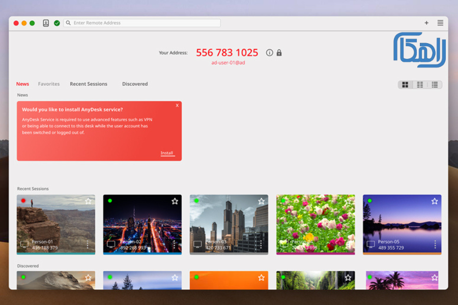
Task: Focus the Enter Remote Address field
Action: (142, 23)
